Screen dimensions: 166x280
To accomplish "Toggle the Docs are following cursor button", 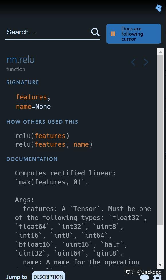I will coord(134,34).
